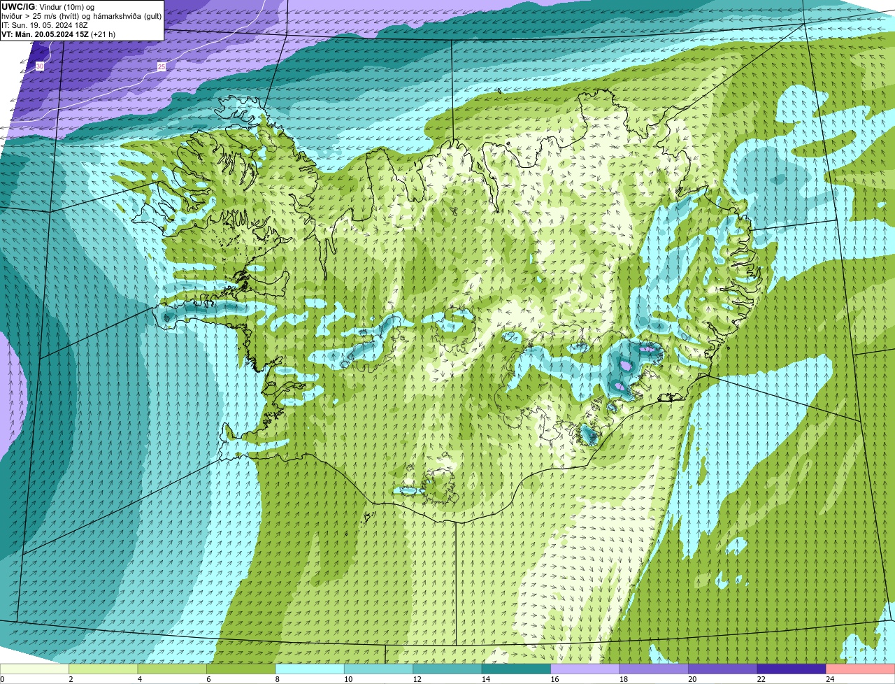Click the legend tick label '2'
895x684 pixels.
pos(71,679)
